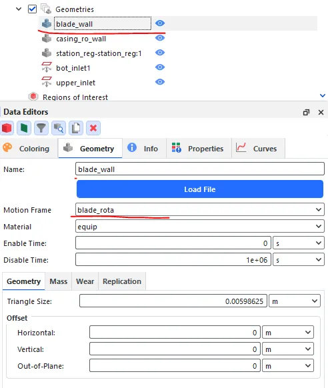Open the Material dropdown showing equip
The width and height of the screenshot is (328, 388).
[200, 227]
